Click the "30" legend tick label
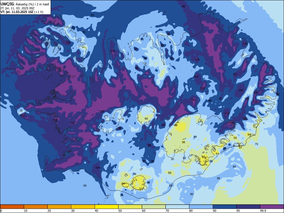Image resolution: width=284 pixels, height=213 pixels. coord(73,211)
